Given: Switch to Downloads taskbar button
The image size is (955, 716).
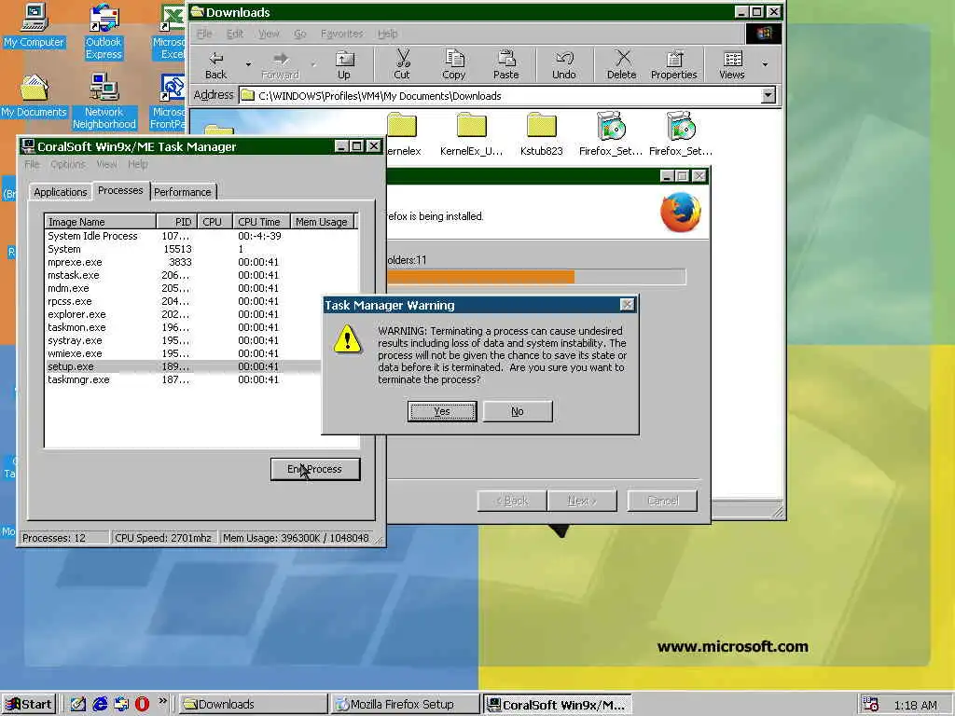Looking at the screenshot, I should coord(253,704).
